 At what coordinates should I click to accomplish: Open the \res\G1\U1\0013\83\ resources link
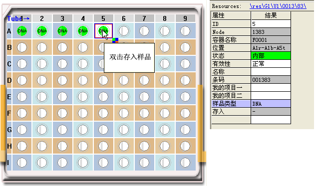click(x=278, y=6)
